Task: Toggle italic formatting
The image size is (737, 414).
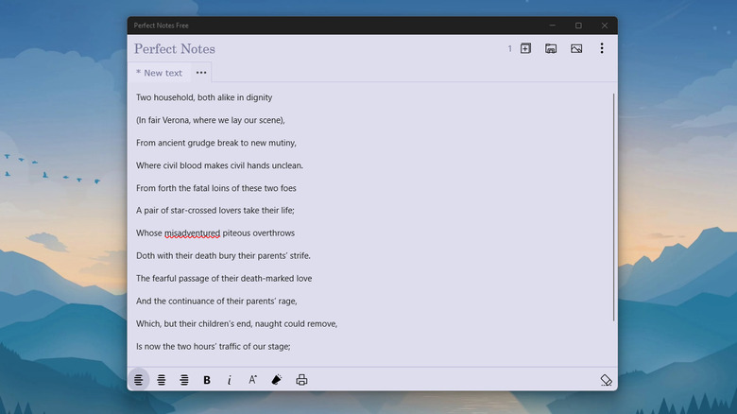Action: coord(230,380)
